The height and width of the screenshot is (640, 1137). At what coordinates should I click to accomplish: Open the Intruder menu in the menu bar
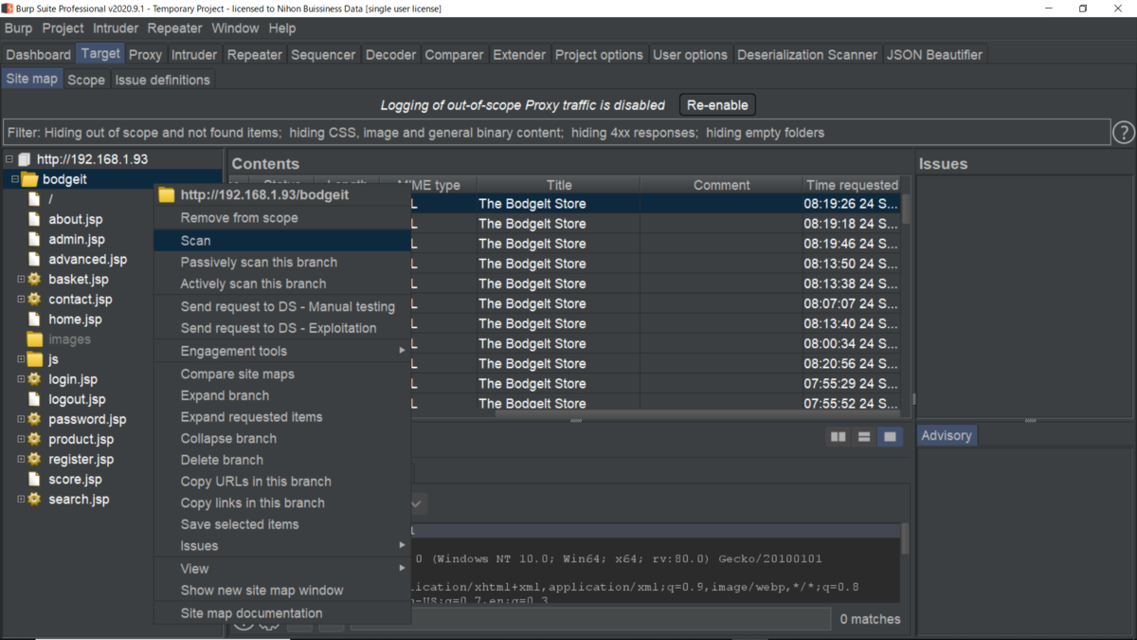point(116,28)
